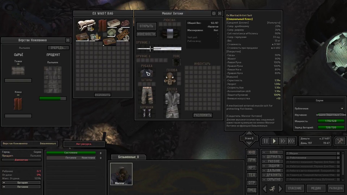Image resolution: width=347 pixels, height=195 pixels.
Task: Open the ИНВ inventory tab
Action: (252, 152)
